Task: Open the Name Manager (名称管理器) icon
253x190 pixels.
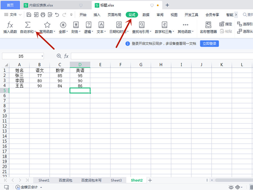Action: pos(208,25)
